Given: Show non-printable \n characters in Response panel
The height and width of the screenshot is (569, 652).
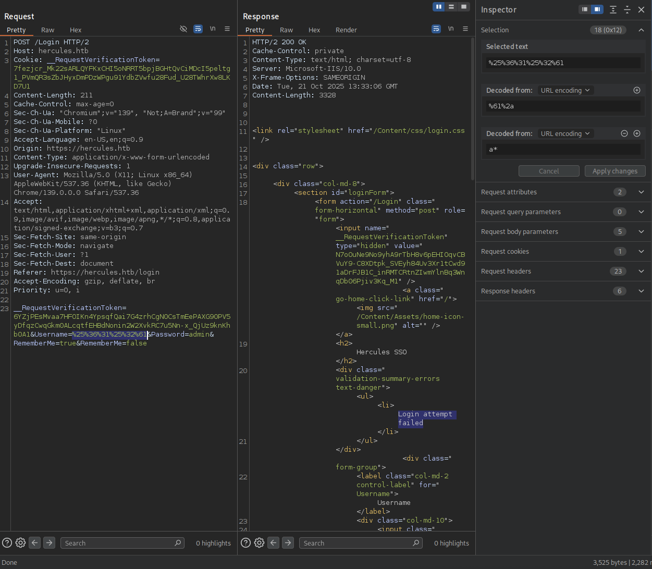Looking at the screenshot, I should (x=451, y=29).
